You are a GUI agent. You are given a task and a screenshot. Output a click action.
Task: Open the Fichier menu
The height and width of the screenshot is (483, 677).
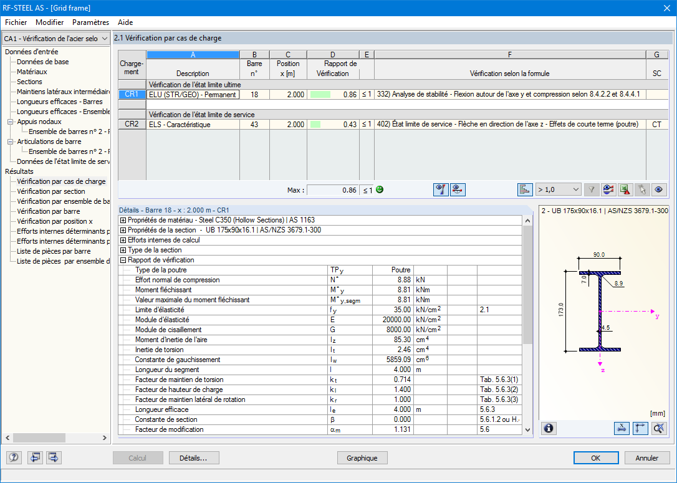point(16,22)
